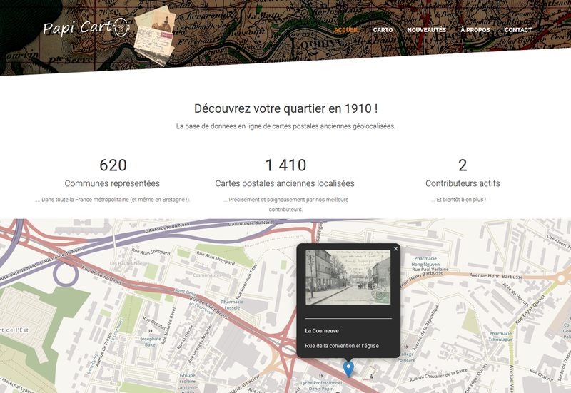Click 'Découvrez votre quartier en 1910' heading
Viewport: 571px width, 393px height.
[285, 108]
